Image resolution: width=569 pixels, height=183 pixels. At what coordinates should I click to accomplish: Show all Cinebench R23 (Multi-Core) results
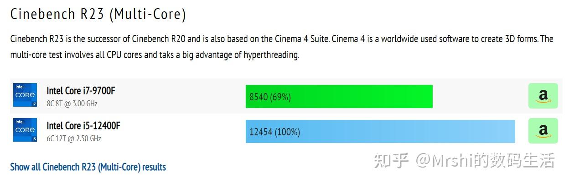[x=88, y=167]
